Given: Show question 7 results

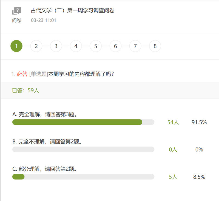Looking at the screenshot, I should pyautogui.click(x=135, y=46).
